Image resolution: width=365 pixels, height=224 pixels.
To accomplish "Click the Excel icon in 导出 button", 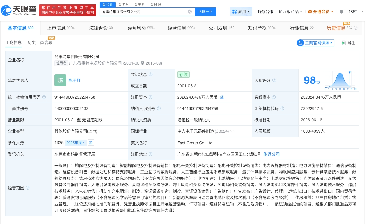I will point(343,43).
